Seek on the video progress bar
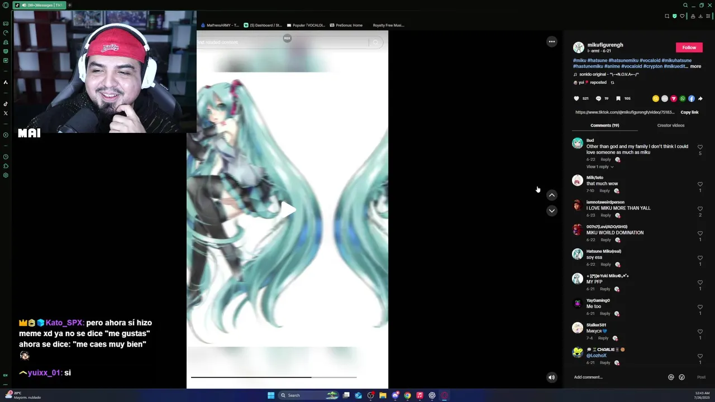Image resolution: width=715 pixels, height=402 pixels. pos(274,377)
